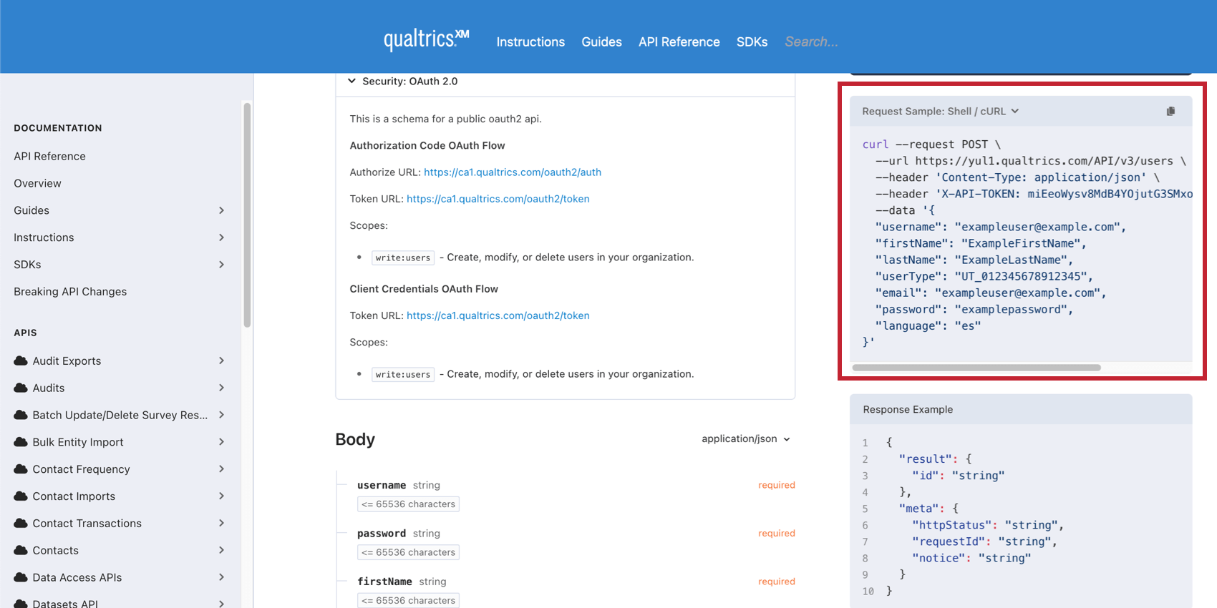Viewport: 1217px width, 608px height.
Task: Click the Search field in header
Action: [811, 41]
